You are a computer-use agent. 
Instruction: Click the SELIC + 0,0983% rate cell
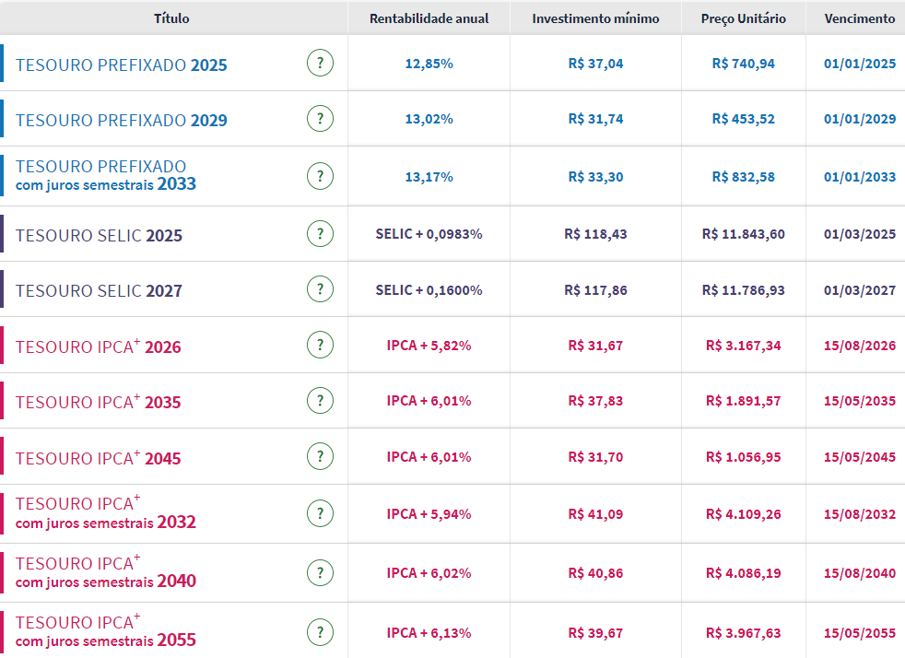pos(429,234)
